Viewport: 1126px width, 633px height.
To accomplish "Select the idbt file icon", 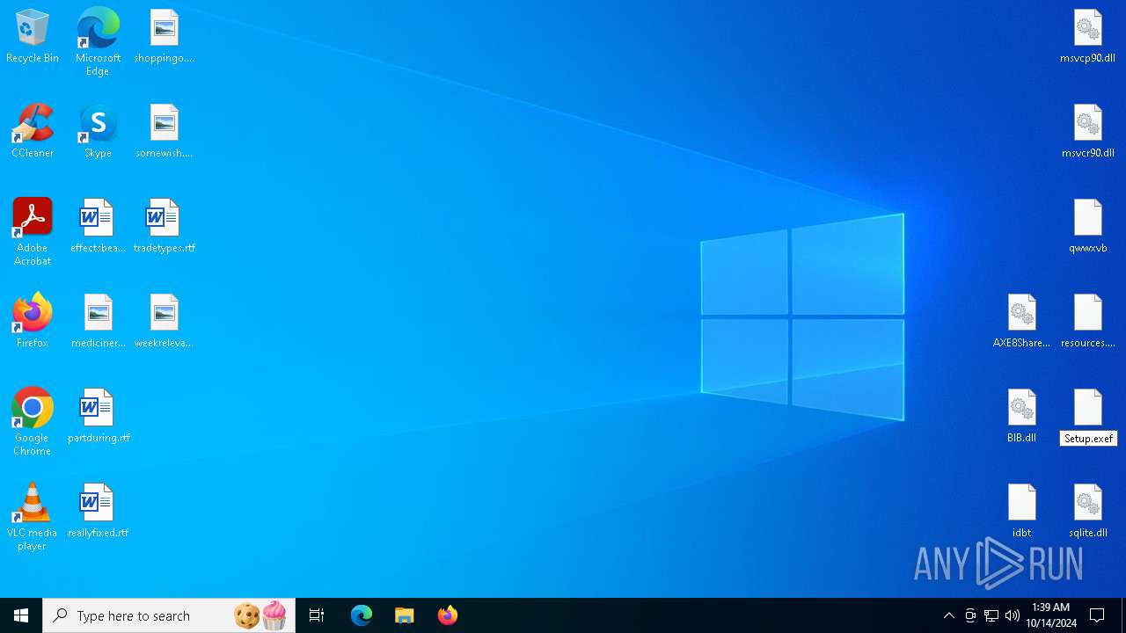I will pos(1021,512).
